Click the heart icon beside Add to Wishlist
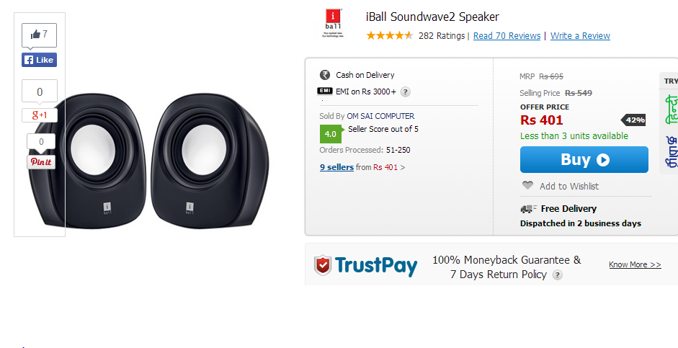The image size is (678, 348). [x=527, y=186]
